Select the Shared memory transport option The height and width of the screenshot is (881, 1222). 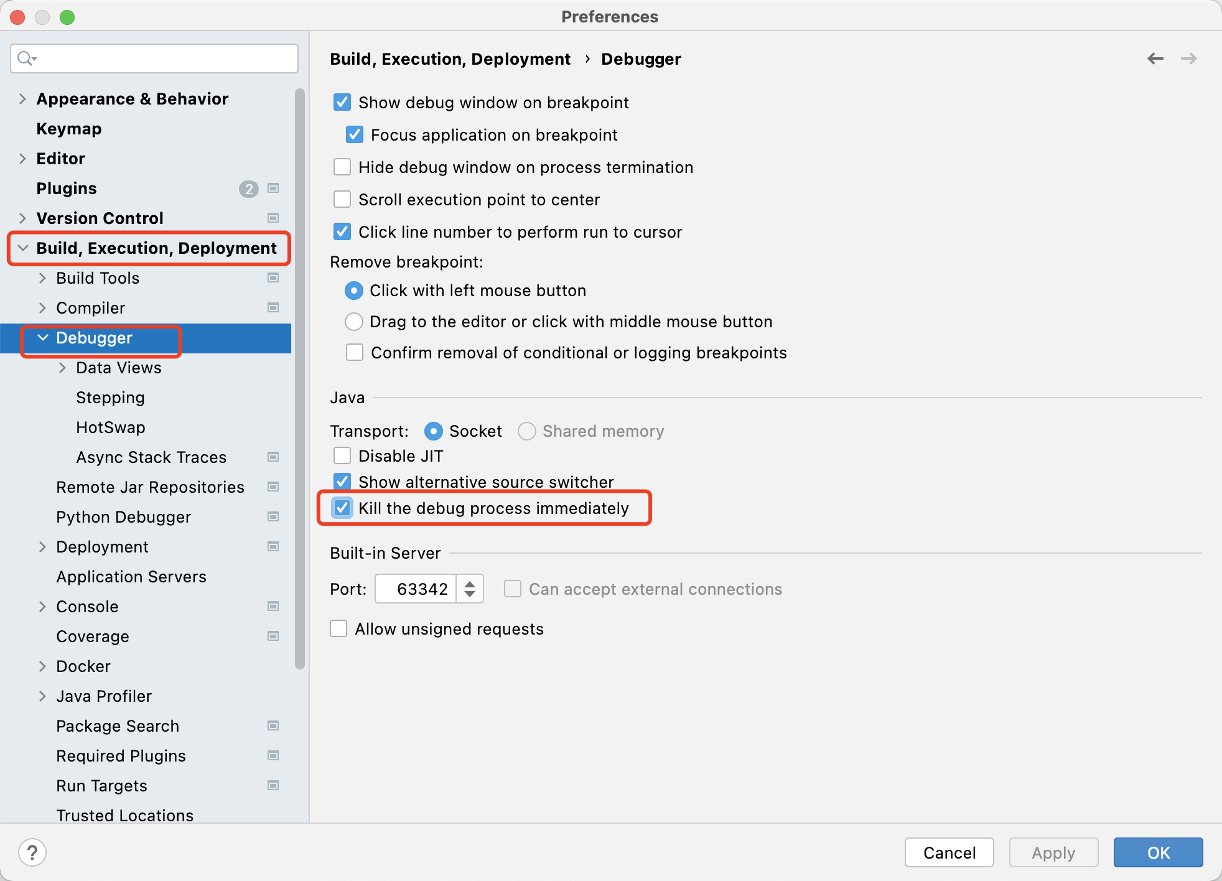pos(526,431)
